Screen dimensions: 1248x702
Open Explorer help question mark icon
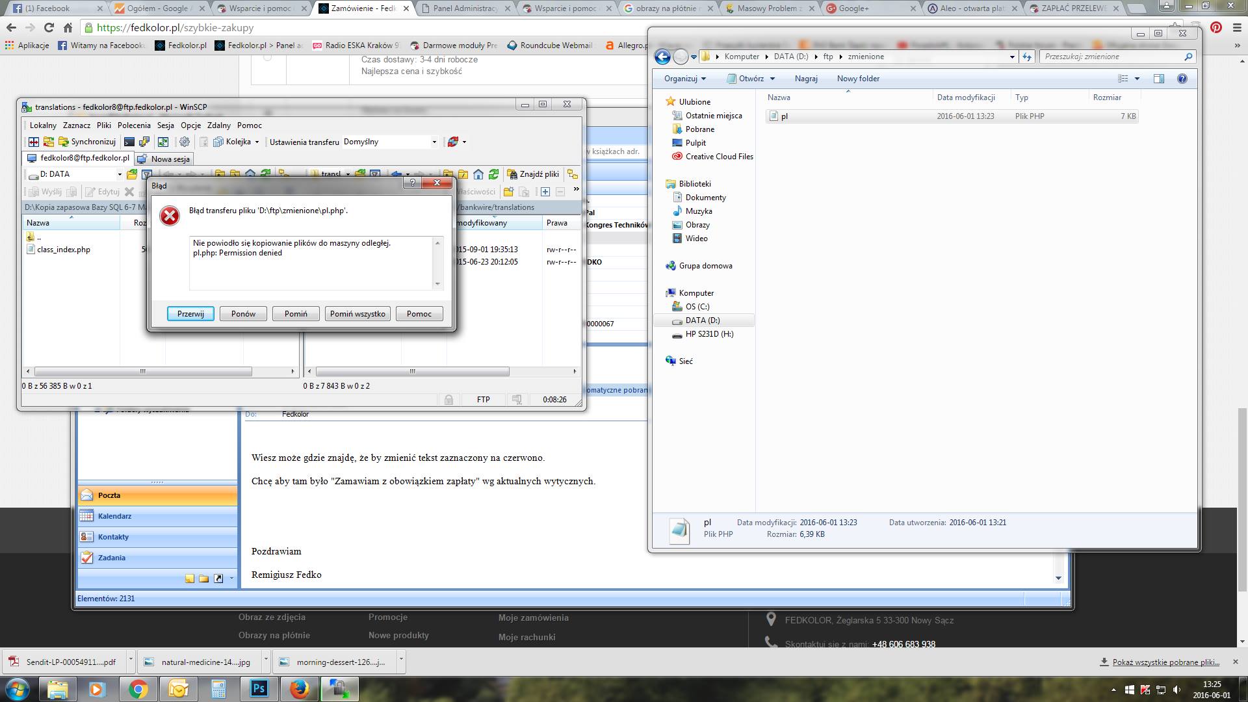click(1182, 79)
